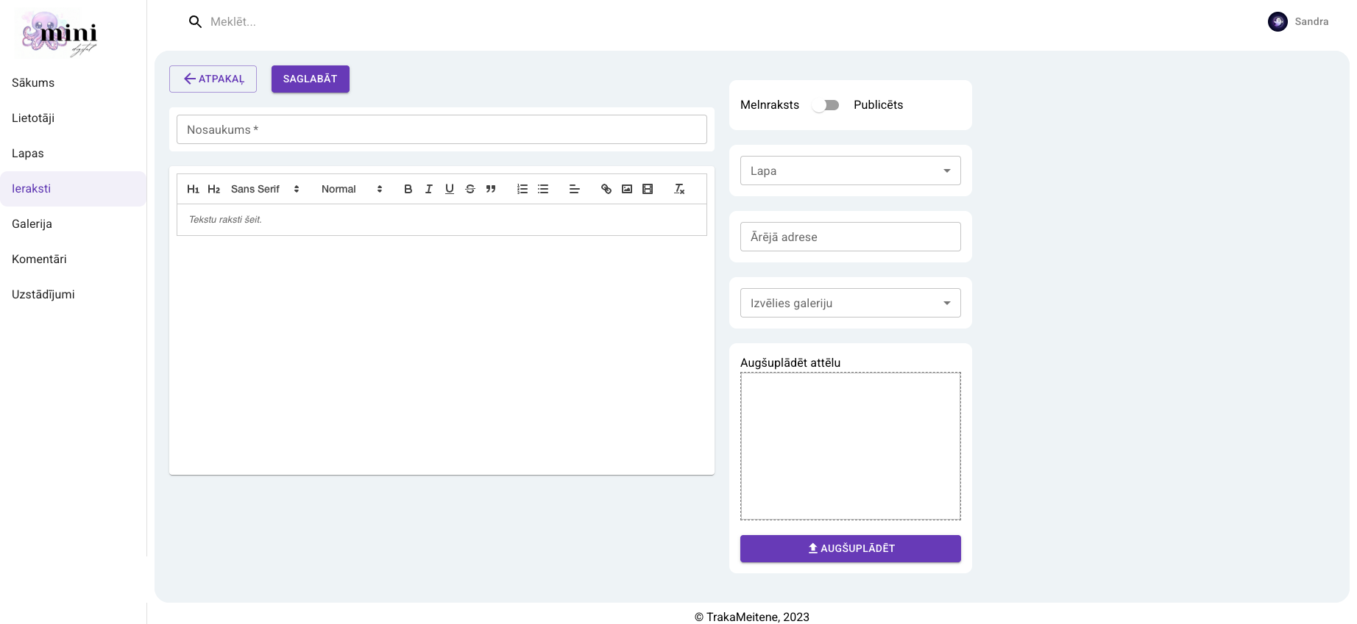Click the underline formatting icon

[x=450, y=189]
